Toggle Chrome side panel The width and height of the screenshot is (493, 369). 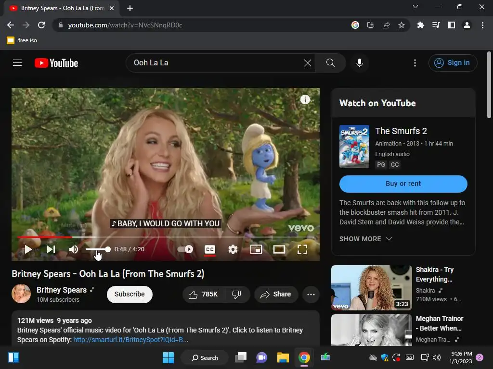(452, 25)
